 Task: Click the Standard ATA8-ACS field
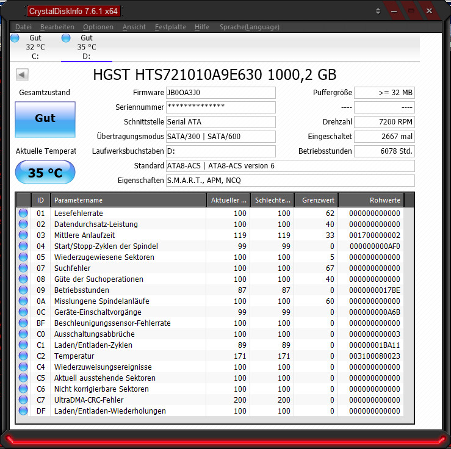pos(290,166)
